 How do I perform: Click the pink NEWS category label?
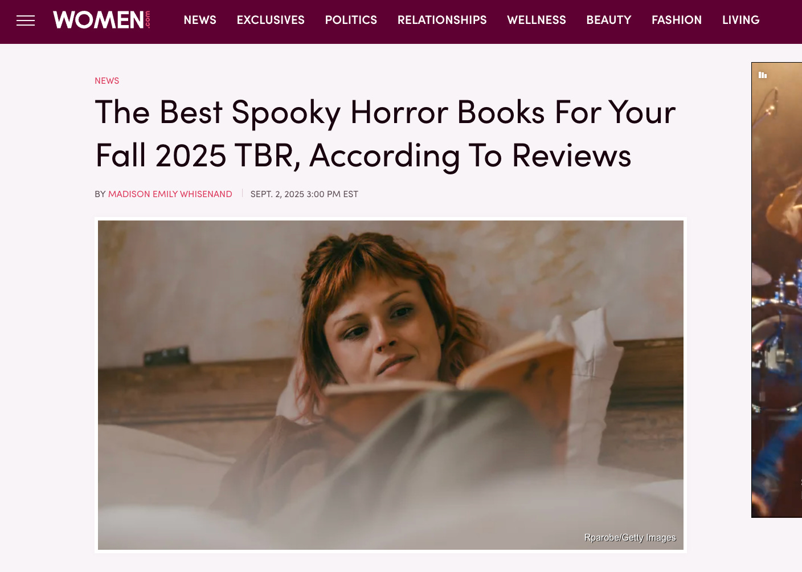click(107, 81)
